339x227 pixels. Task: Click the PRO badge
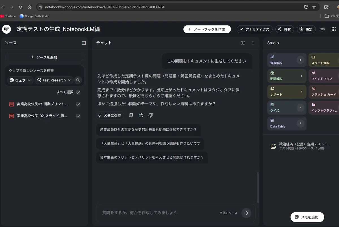(x=322, y=29)
